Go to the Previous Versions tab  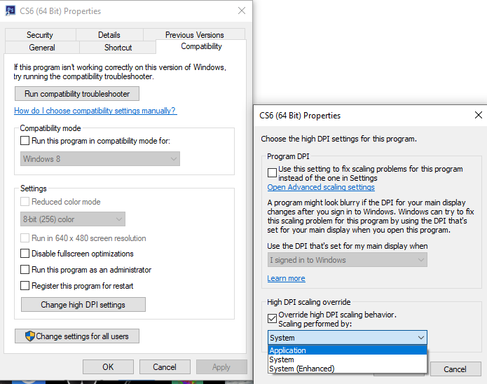pyautogui.click(x=194, y=35)
